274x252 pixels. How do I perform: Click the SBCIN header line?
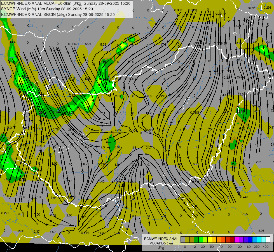coord(58,15)
